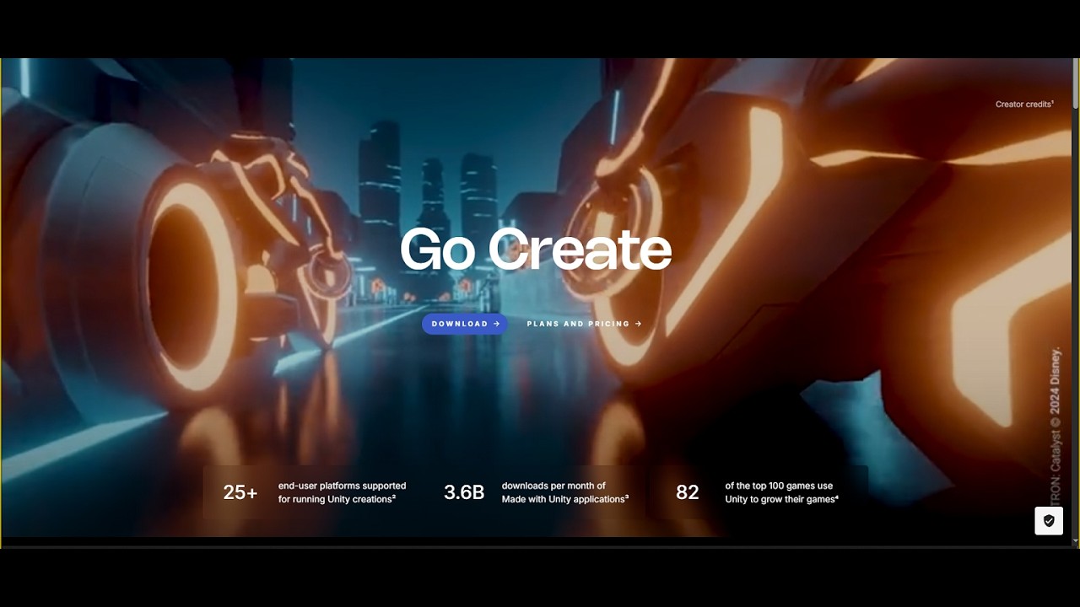
Task: Click the downloads per month description
Action: click(x=565, y=492)
